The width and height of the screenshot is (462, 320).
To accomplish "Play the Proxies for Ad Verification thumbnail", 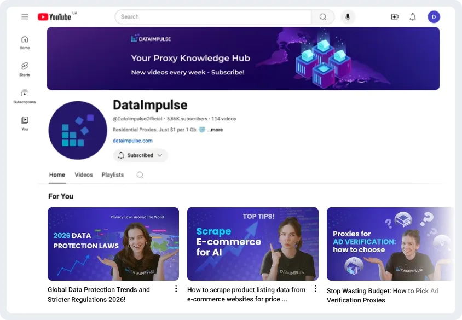I will [390, 244].
